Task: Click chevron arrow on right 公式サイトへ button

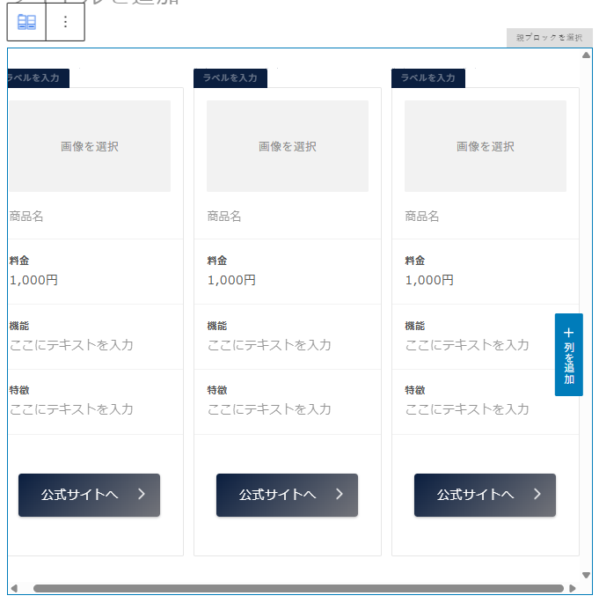Action: point(537,495)
